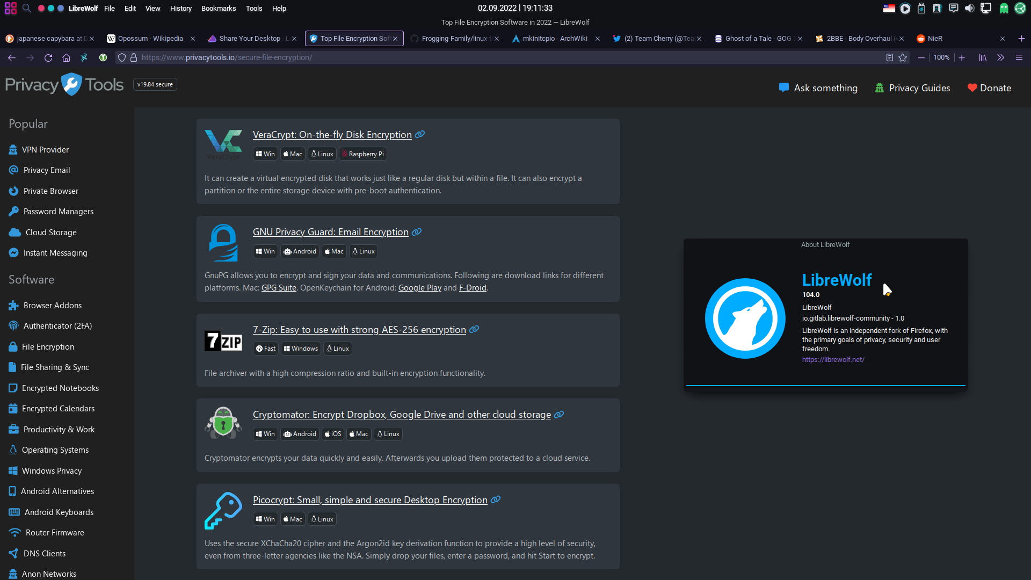1031x580 pixels.
Task: Follow the GPG Suite link
Action: (x=279, y=288)
